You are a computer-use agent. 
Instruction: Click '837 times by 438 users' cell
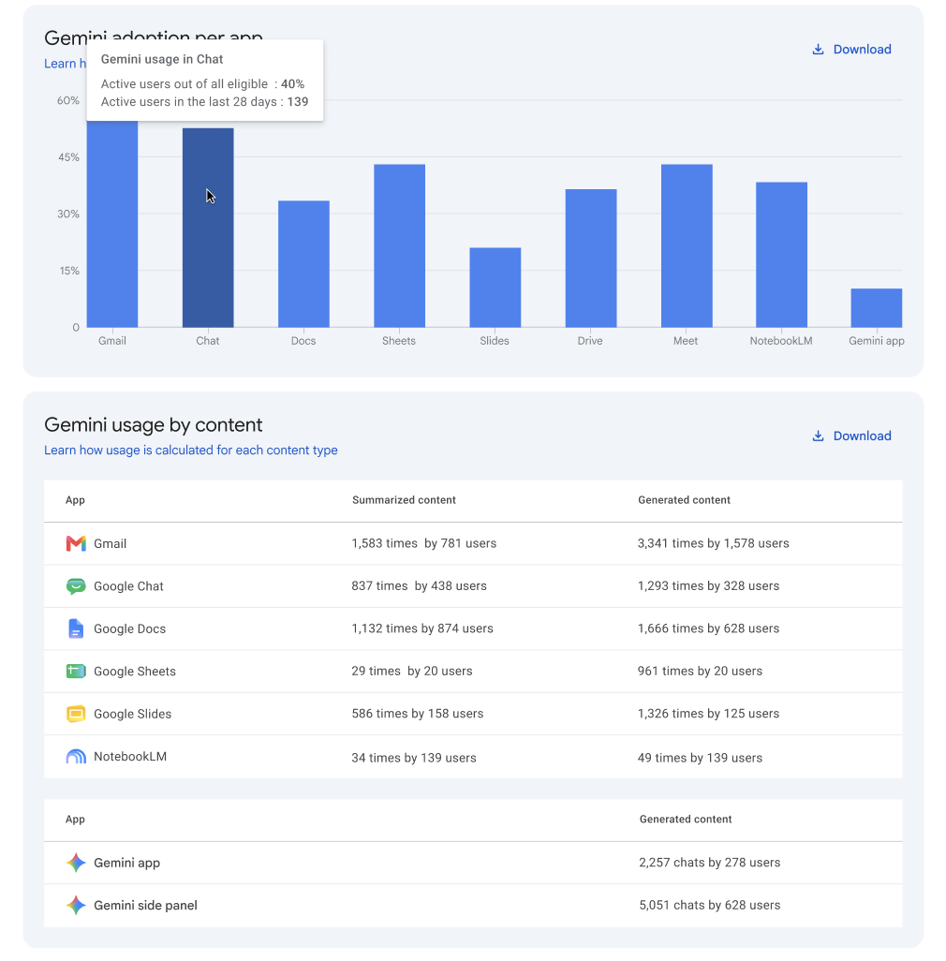click(x=419, y=586)
